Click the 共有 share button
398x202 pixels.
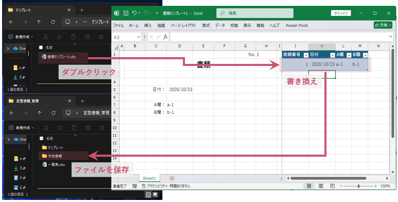click(x=383, y=25)
